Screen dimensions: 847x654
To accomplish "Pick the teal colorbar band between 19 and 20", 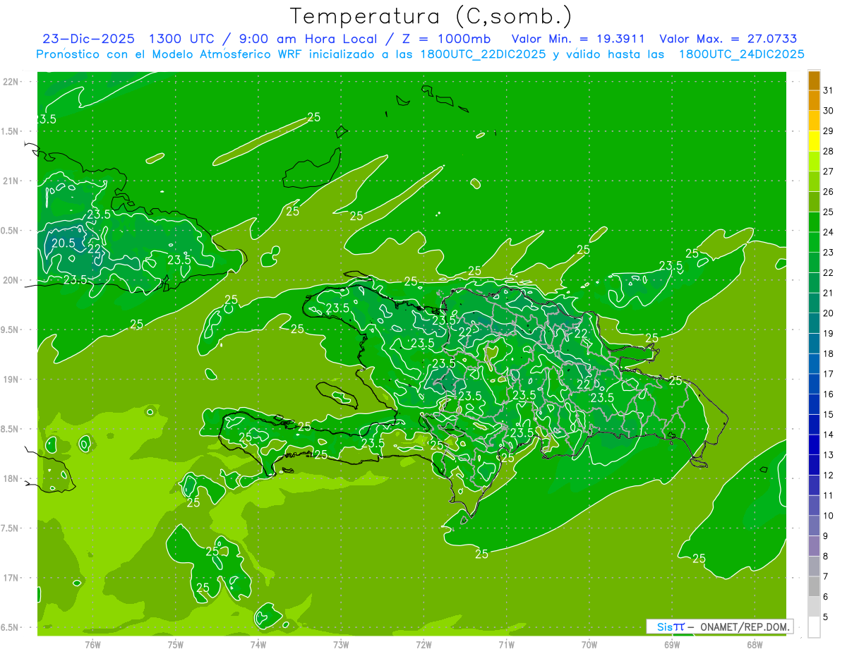I will [814, 324].
